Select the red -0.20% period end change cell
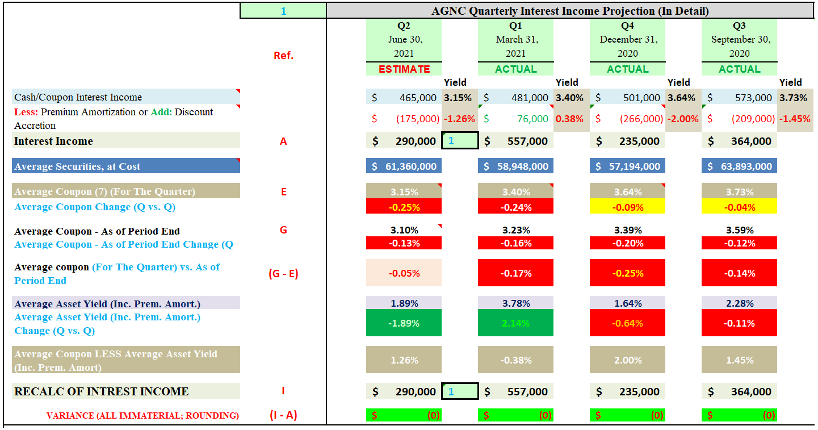The height and width of the screenshot is (430, 818). pyautogui.click(x=627, y=243)
